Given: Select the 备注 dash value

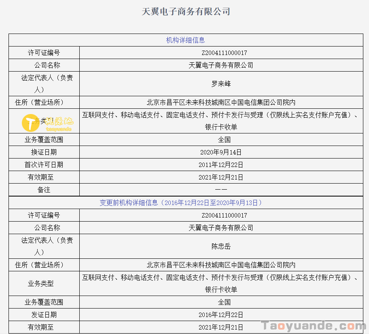Looking at the screenshot, I should [x=221, y=189].
